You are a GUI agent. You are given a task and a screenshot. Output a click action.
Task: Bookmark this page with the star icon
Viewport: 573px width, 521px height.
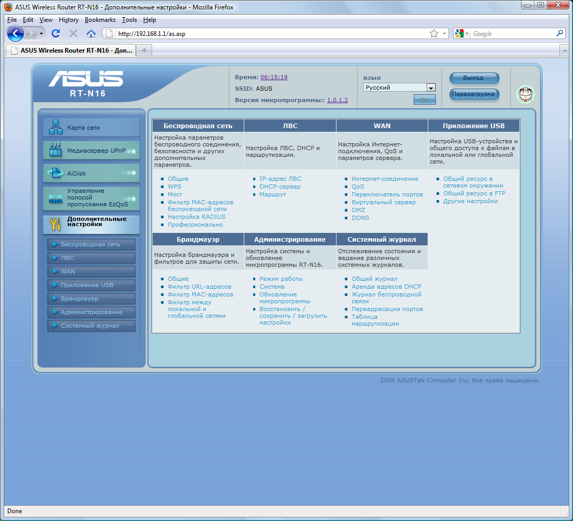[x=434, y=34]
